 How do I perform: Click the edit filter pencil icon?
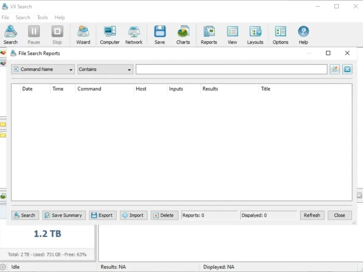[335, 69]
